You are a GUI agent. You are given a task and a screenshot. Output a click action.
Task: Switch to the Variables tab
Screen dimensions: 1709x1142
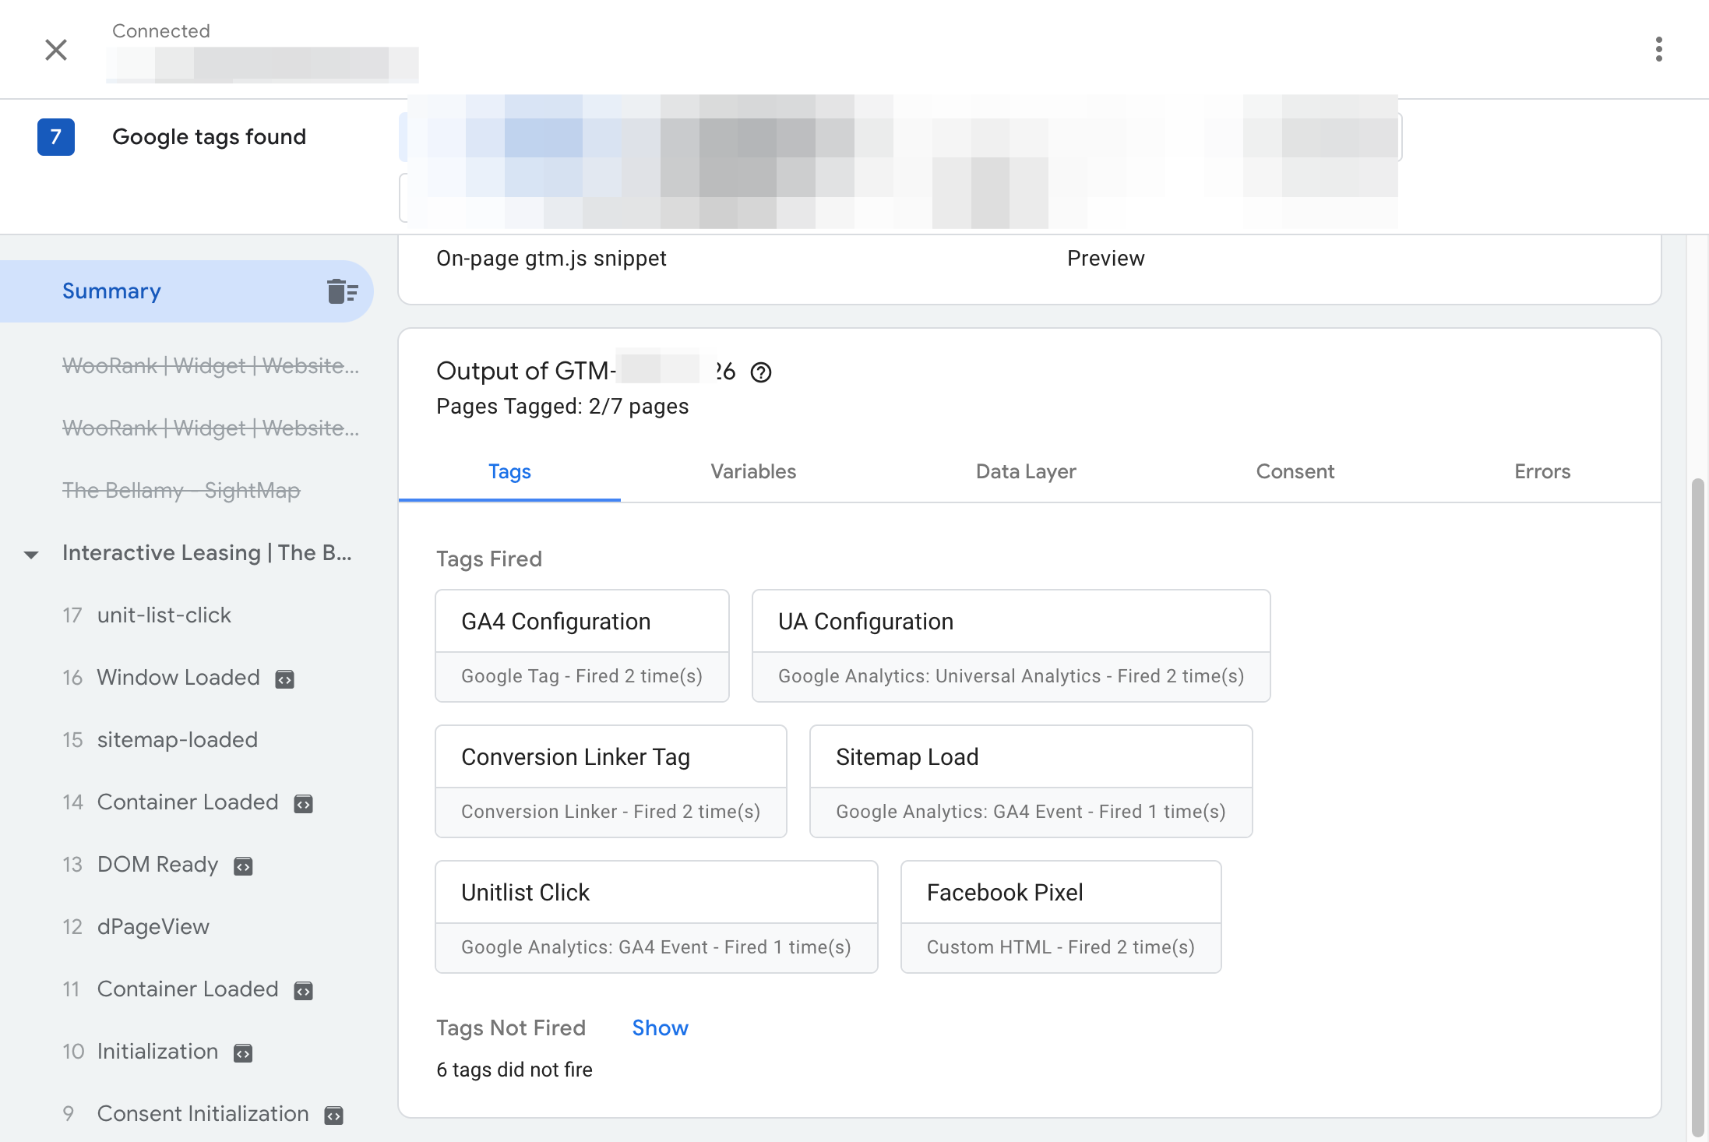(x=753, y=471)
